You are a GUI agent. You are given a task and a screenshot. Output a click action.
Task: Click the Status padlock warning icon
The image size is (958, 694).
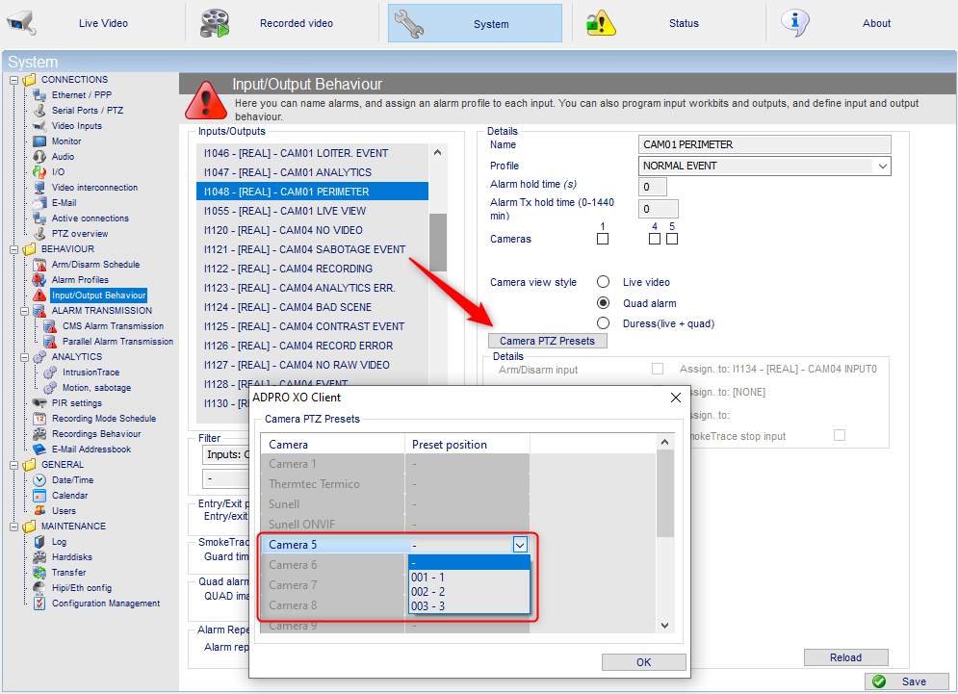[x=601, y=23]
